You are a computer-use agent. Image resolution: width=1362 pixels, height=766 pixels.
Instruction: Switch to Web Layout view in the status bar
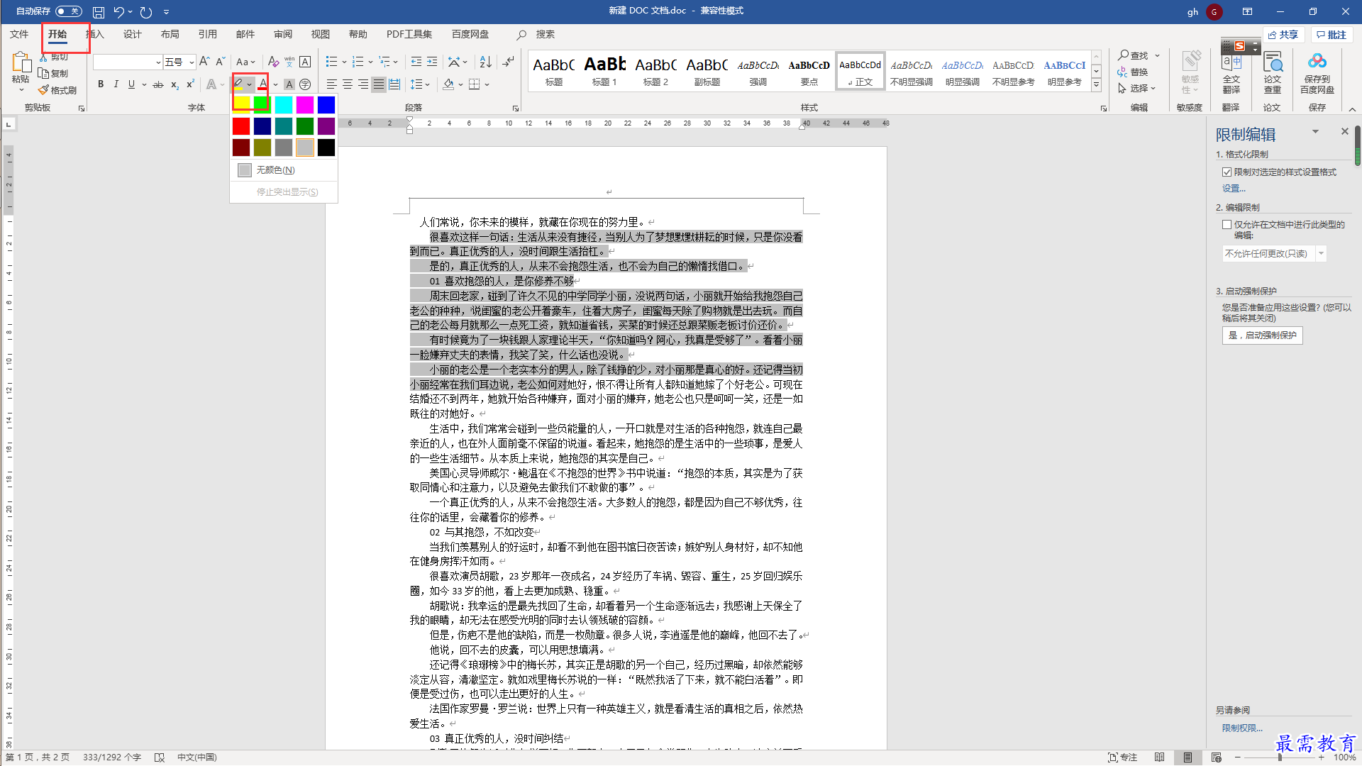coord(1217,757)
